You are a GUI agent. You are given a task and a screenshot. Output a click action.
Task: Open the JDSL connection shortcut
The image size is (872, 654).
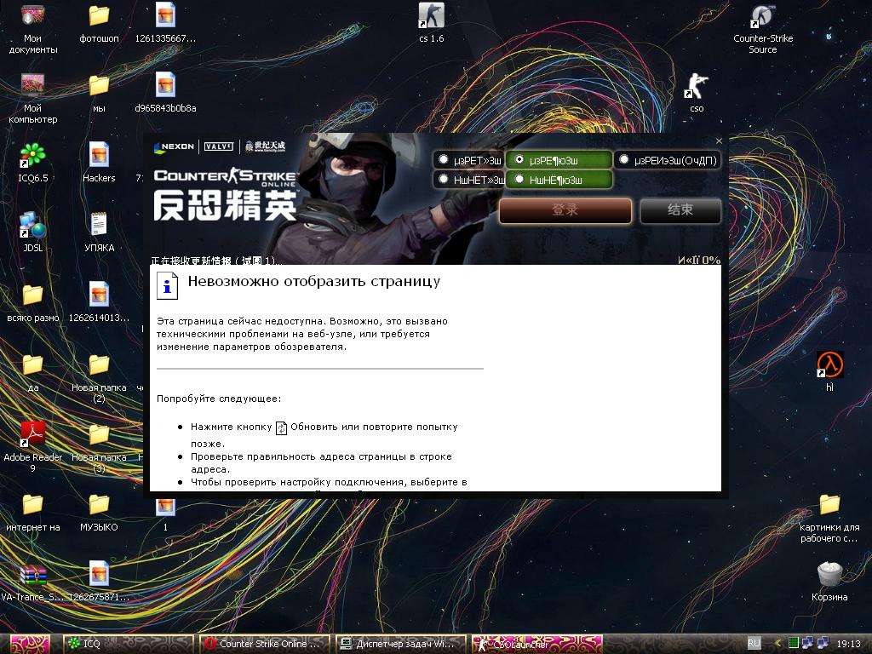[x=33, y=225]
